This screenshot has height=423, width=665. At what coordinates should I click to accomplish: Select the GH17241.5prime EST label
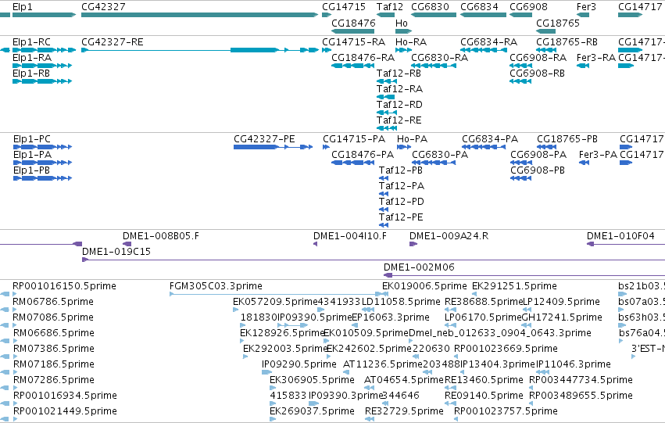coord(562,317)
